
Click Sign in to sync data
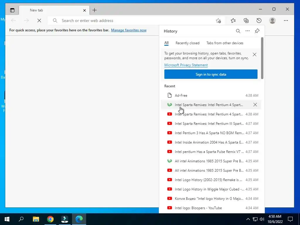211,74
